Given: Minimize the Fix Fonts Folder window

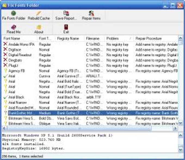Looking at the screenshot, I should tap(165, 5).
